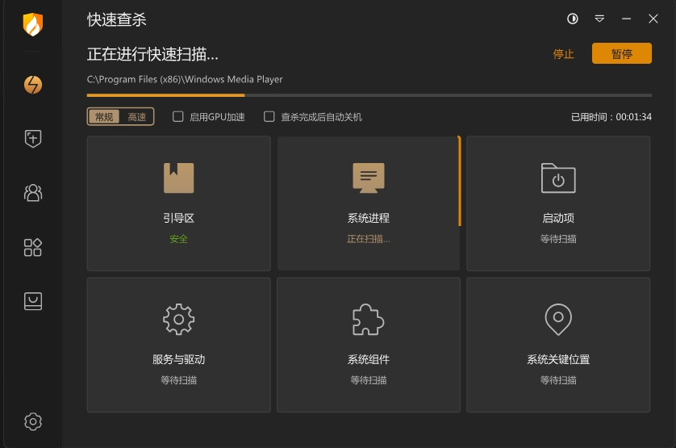Click the 正在进行快速扫描... heading
676x448 pixels.
pos(152,54)
